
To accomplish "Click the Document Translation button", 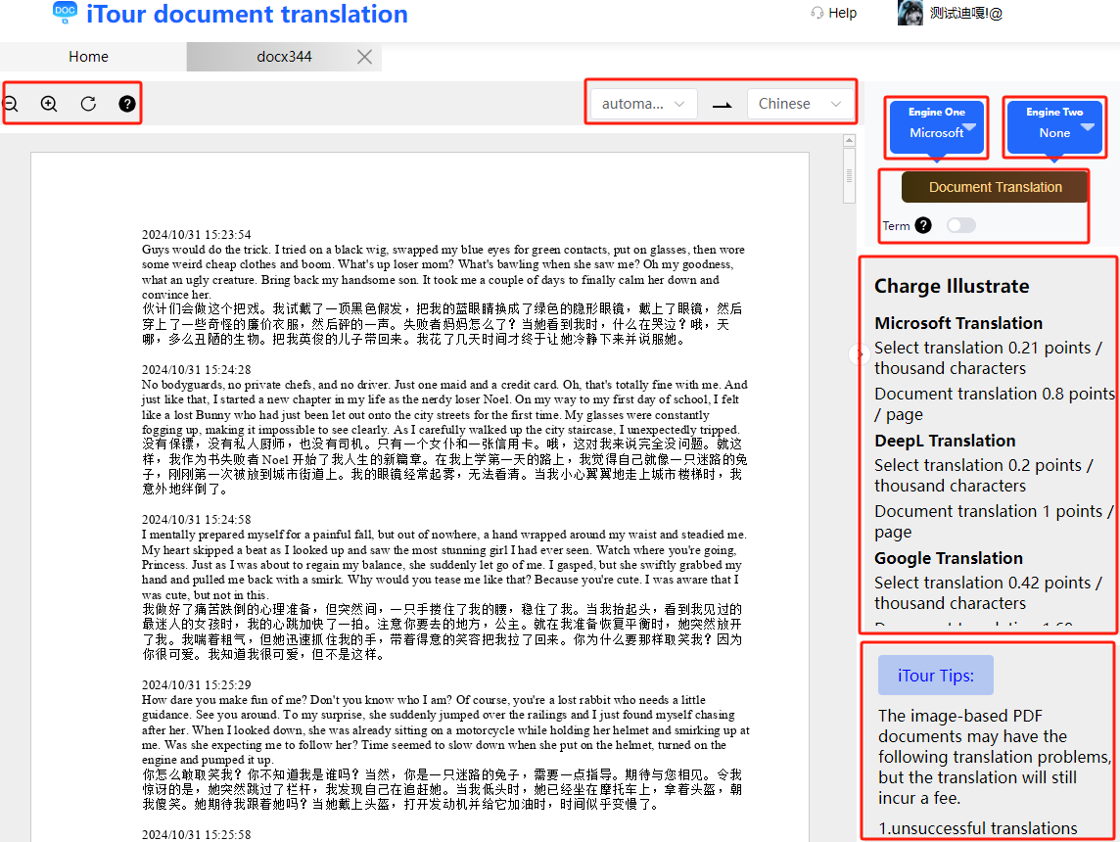I will pos(995,187).
